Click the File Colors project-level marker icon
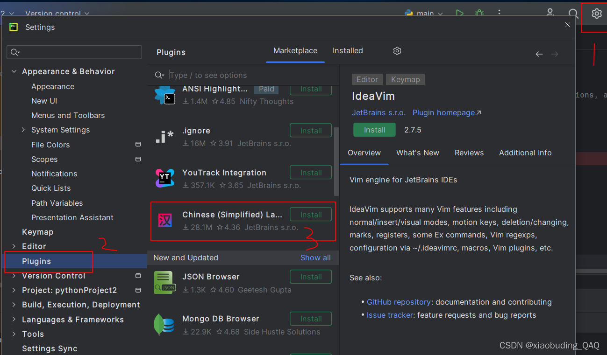 [138, 145]
